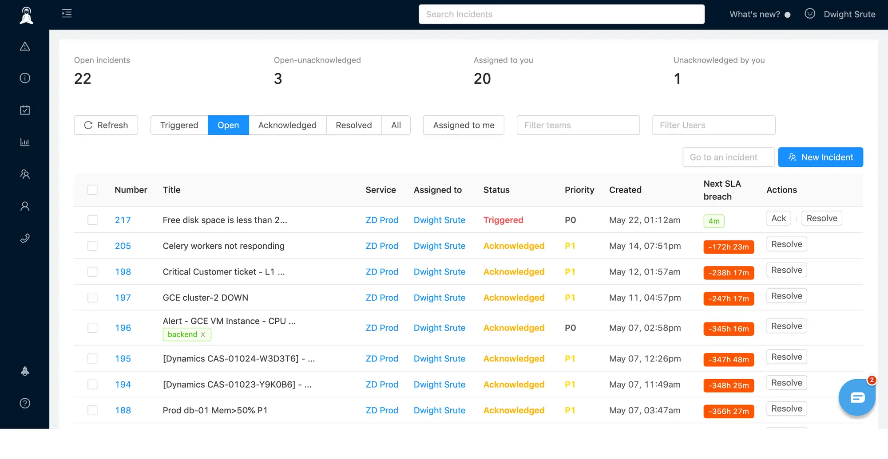
Task: Open the chat support bubble
Action: 857,397
